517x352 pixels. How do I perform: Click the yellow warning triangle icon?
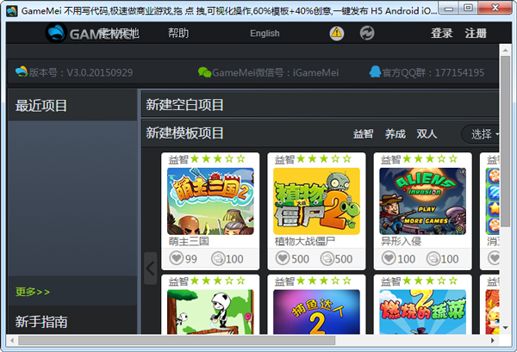click(336, 34)
